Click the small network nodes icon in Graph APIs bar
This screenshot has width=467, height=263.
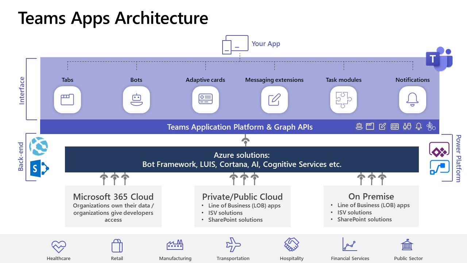coord(431,126)
